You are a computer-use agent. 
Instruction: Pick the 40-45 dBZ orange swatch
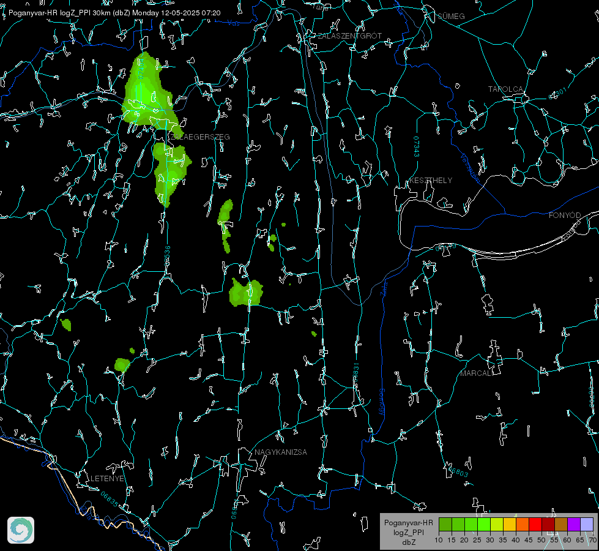tap(523, 524)
